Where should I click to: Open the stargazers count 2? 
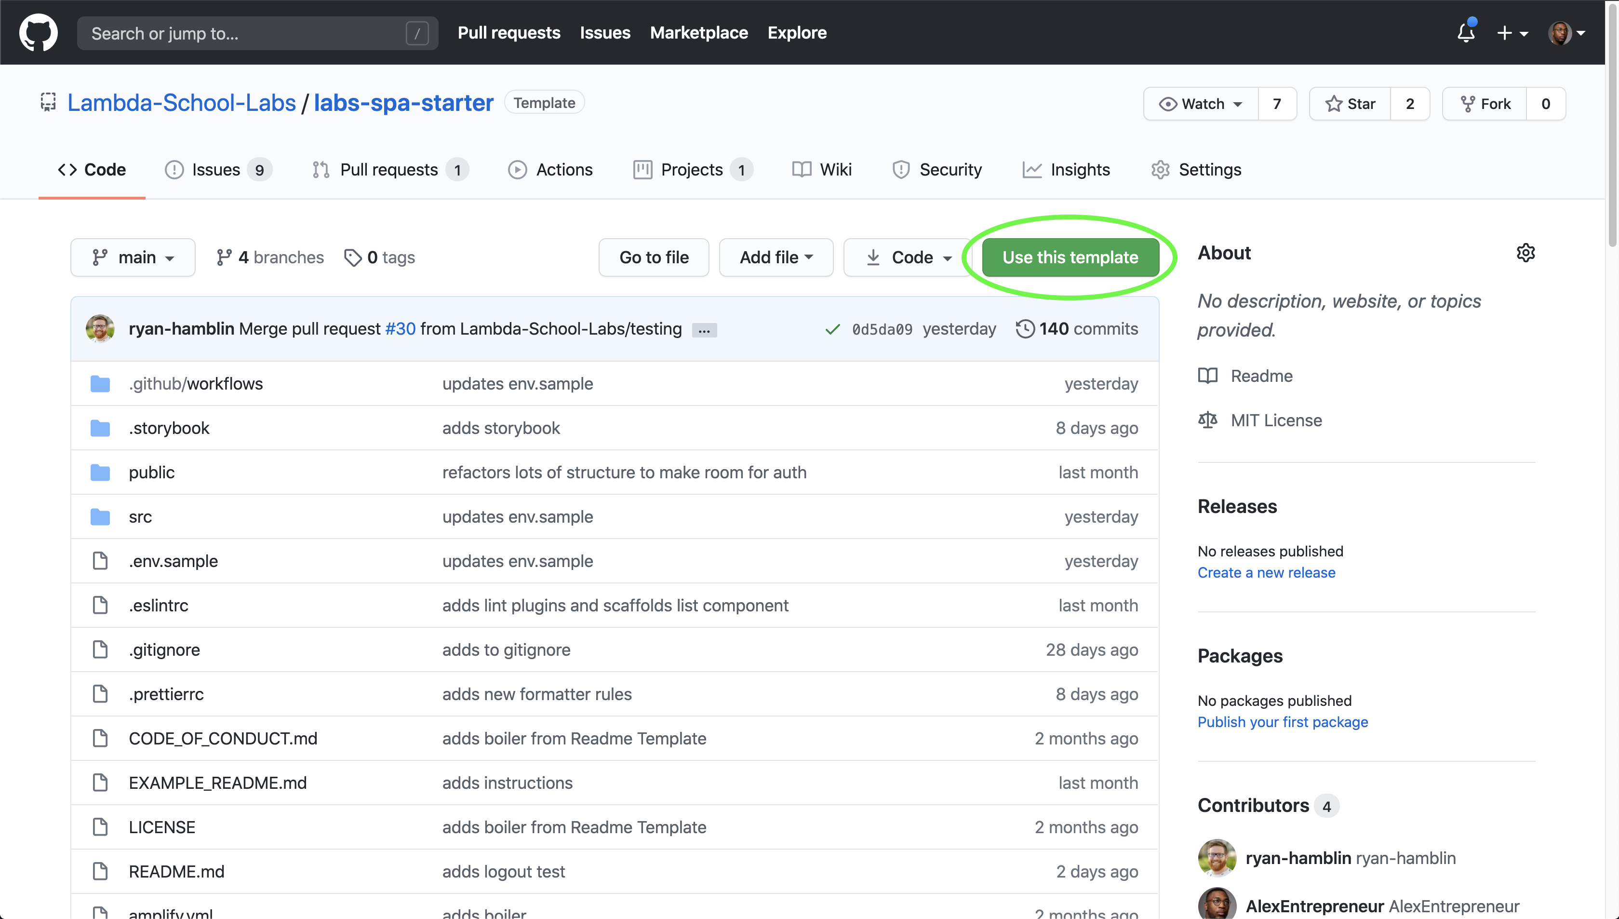click(1410, 104)
